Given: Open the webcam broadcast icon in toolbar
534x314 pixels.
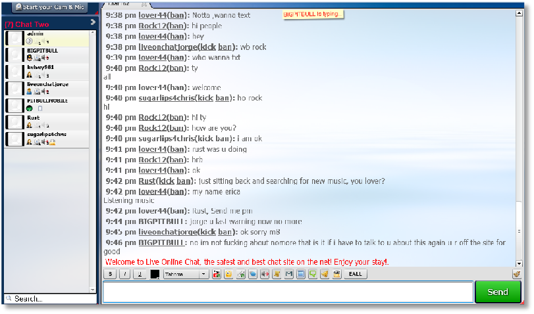Looking at the screenshot, I should pyautogui.click(x=216, y=274).
